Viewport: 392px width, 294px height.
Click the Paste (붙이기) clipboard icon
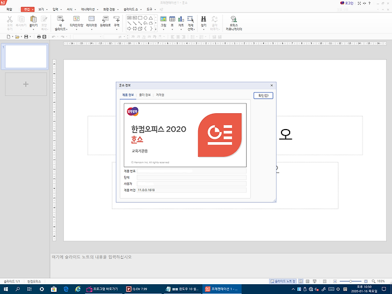(x=33, y=19)
